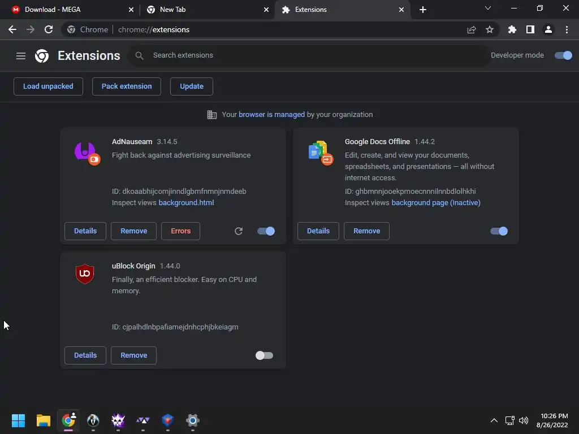Go back to previous page

12,29
